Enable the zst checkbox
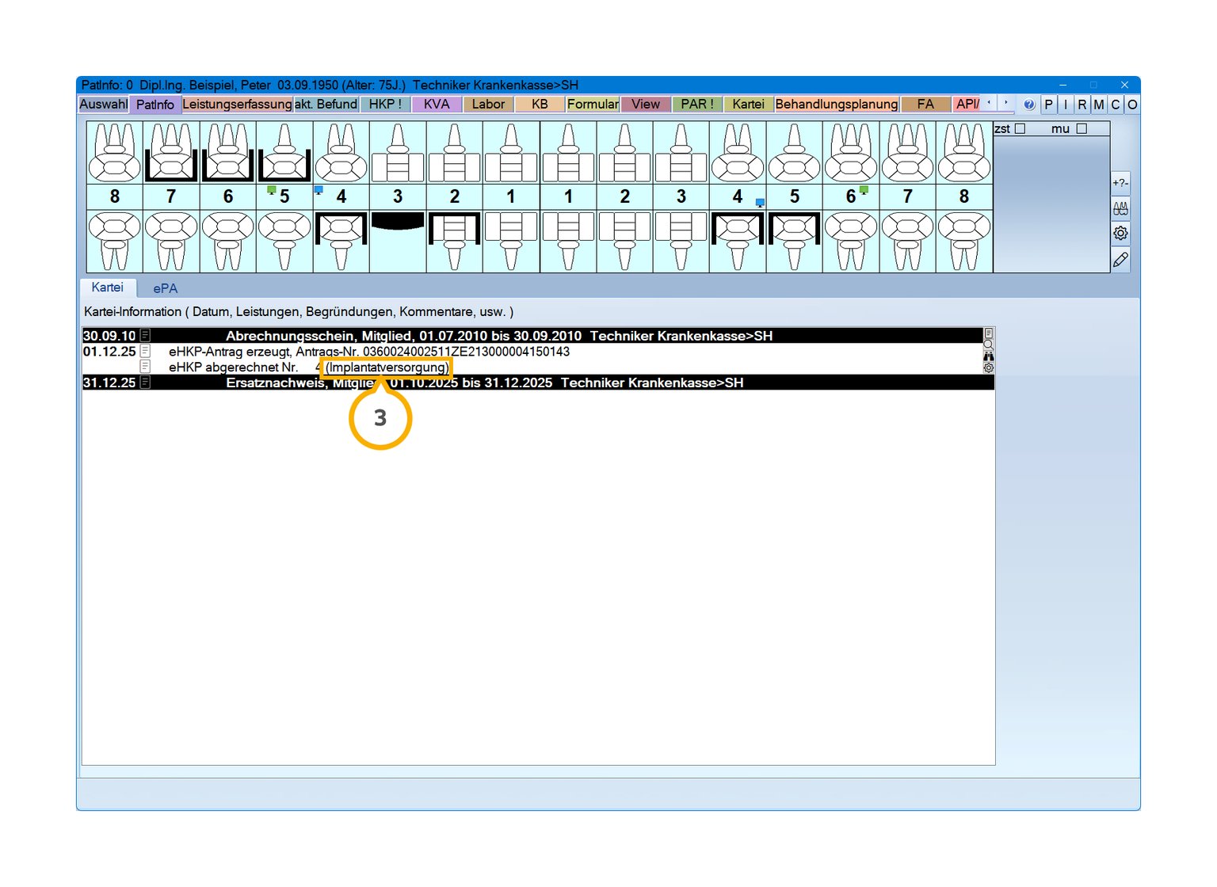 (1021, 128)
